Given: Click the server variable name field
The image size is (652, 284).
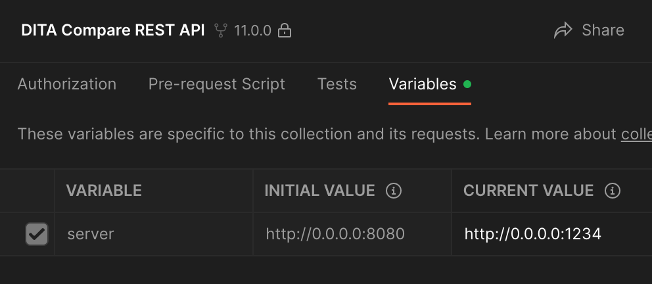Looking at the screenshot, I should (91, 233).
